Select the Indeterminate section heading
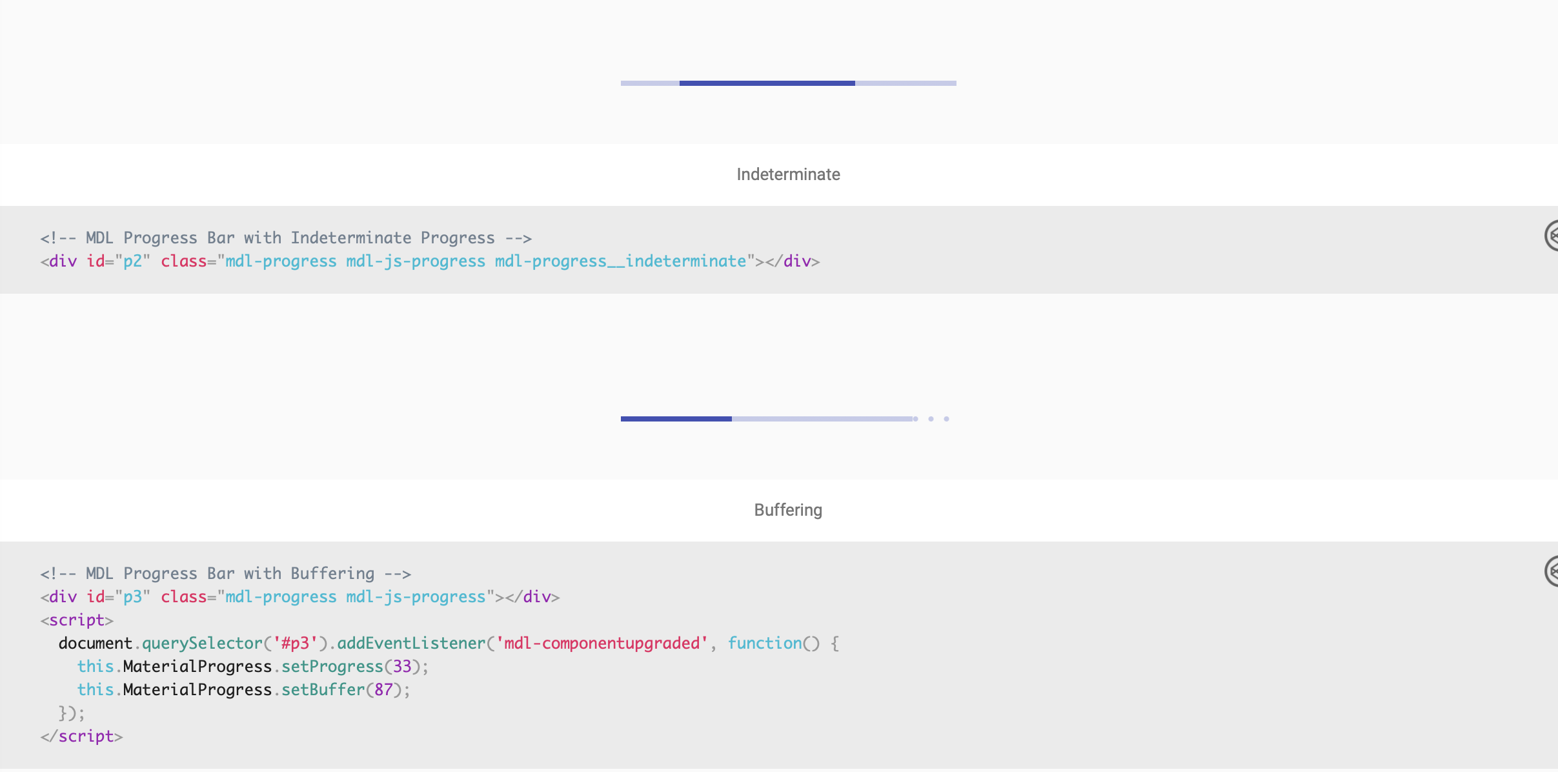 (788, 174)
